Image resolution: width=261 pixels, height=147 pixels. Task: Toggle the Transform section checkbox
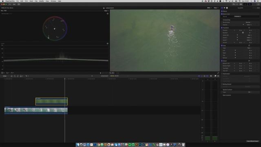[222, 28]
